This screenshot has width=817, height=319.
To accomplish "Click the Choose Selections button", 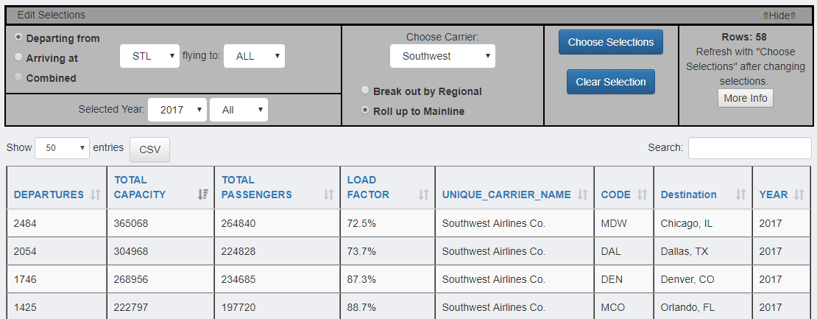I will pyautogui.click(x=611, y=42).
